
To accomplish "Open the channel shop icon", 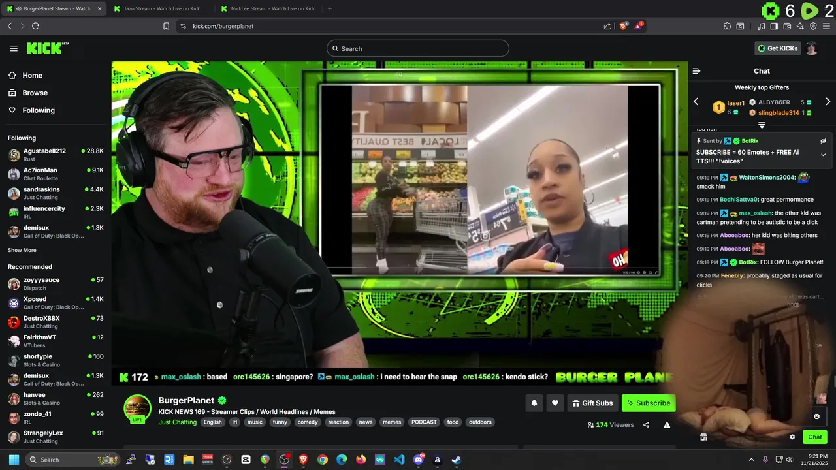I will point(703,437).
